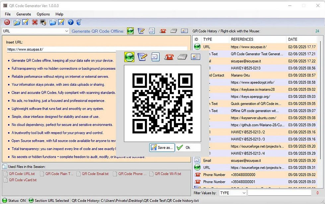Sort history by REFERENCES column header
This screenshot has width=325, height=204.
(257, 39)
